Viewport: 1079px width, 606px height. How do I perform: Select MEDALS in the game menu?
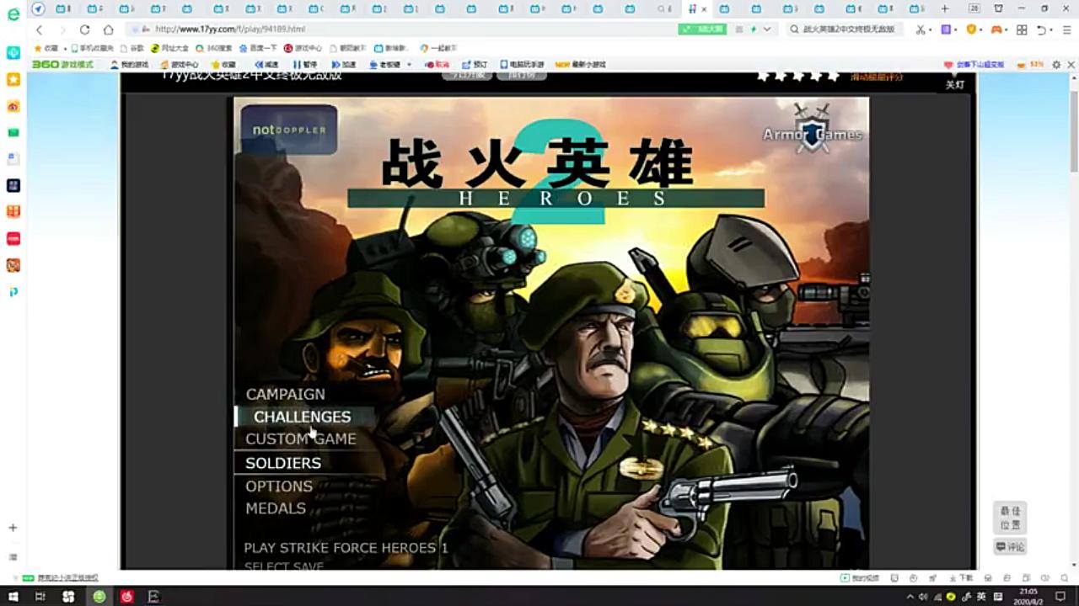point(275,508)
